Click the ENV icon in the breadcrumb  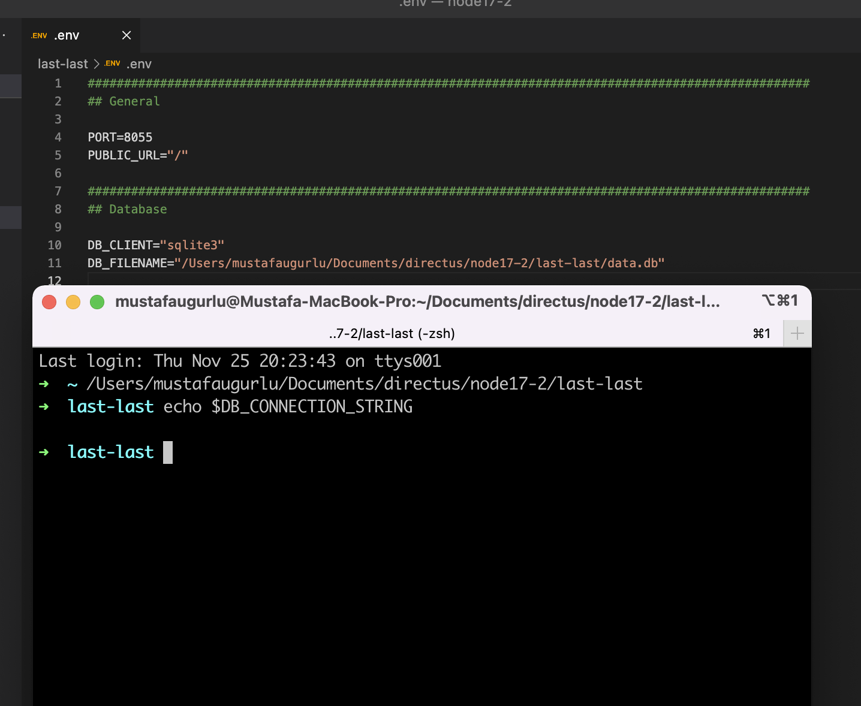coord(112,64)
